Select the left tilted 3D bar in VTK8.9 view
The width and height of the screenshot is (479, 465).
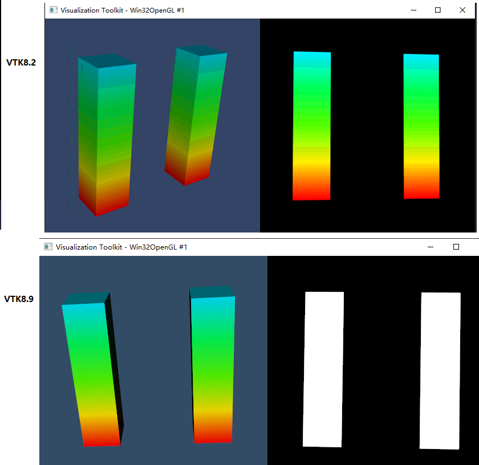93,369
